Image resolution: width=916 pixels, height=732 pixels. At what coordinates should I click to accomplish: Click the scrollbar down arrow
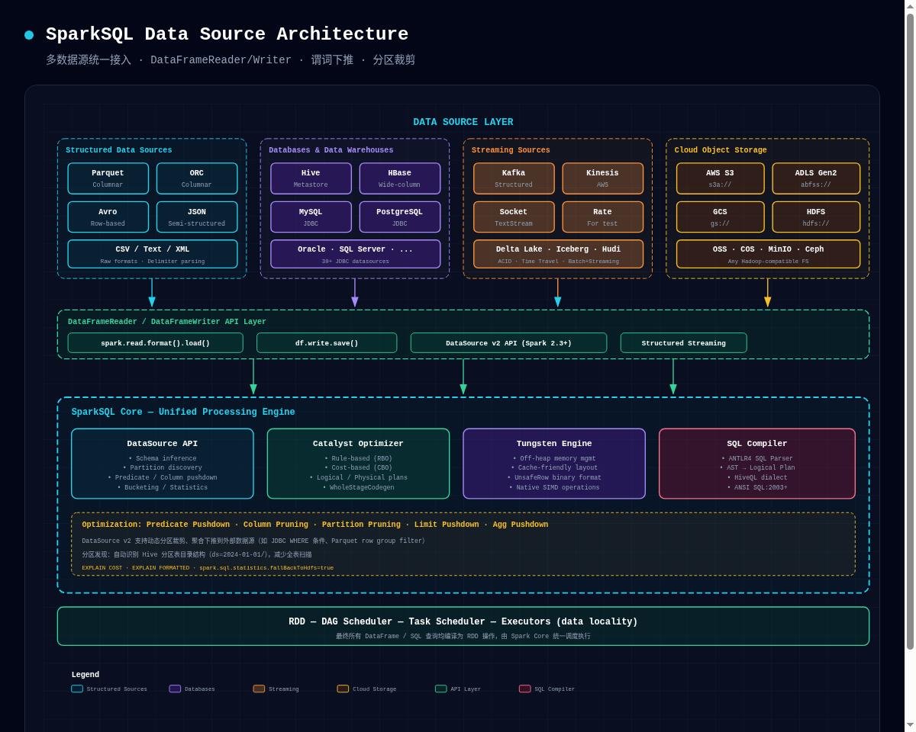pyautogui.click(x=910, y=724)
